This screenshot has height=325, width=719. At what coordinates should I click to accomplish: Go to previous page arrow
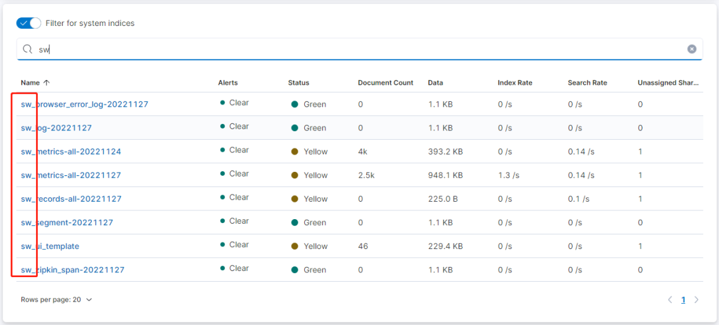point(670,300)
